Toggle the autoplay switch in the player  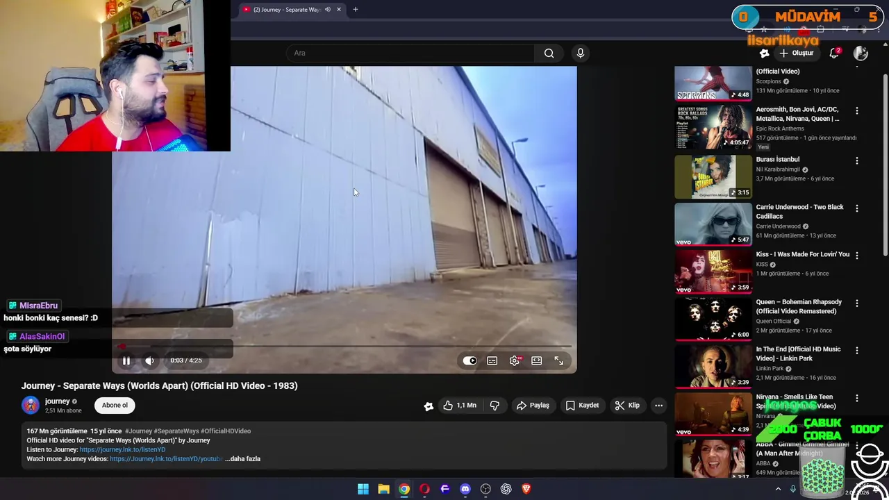470,360
